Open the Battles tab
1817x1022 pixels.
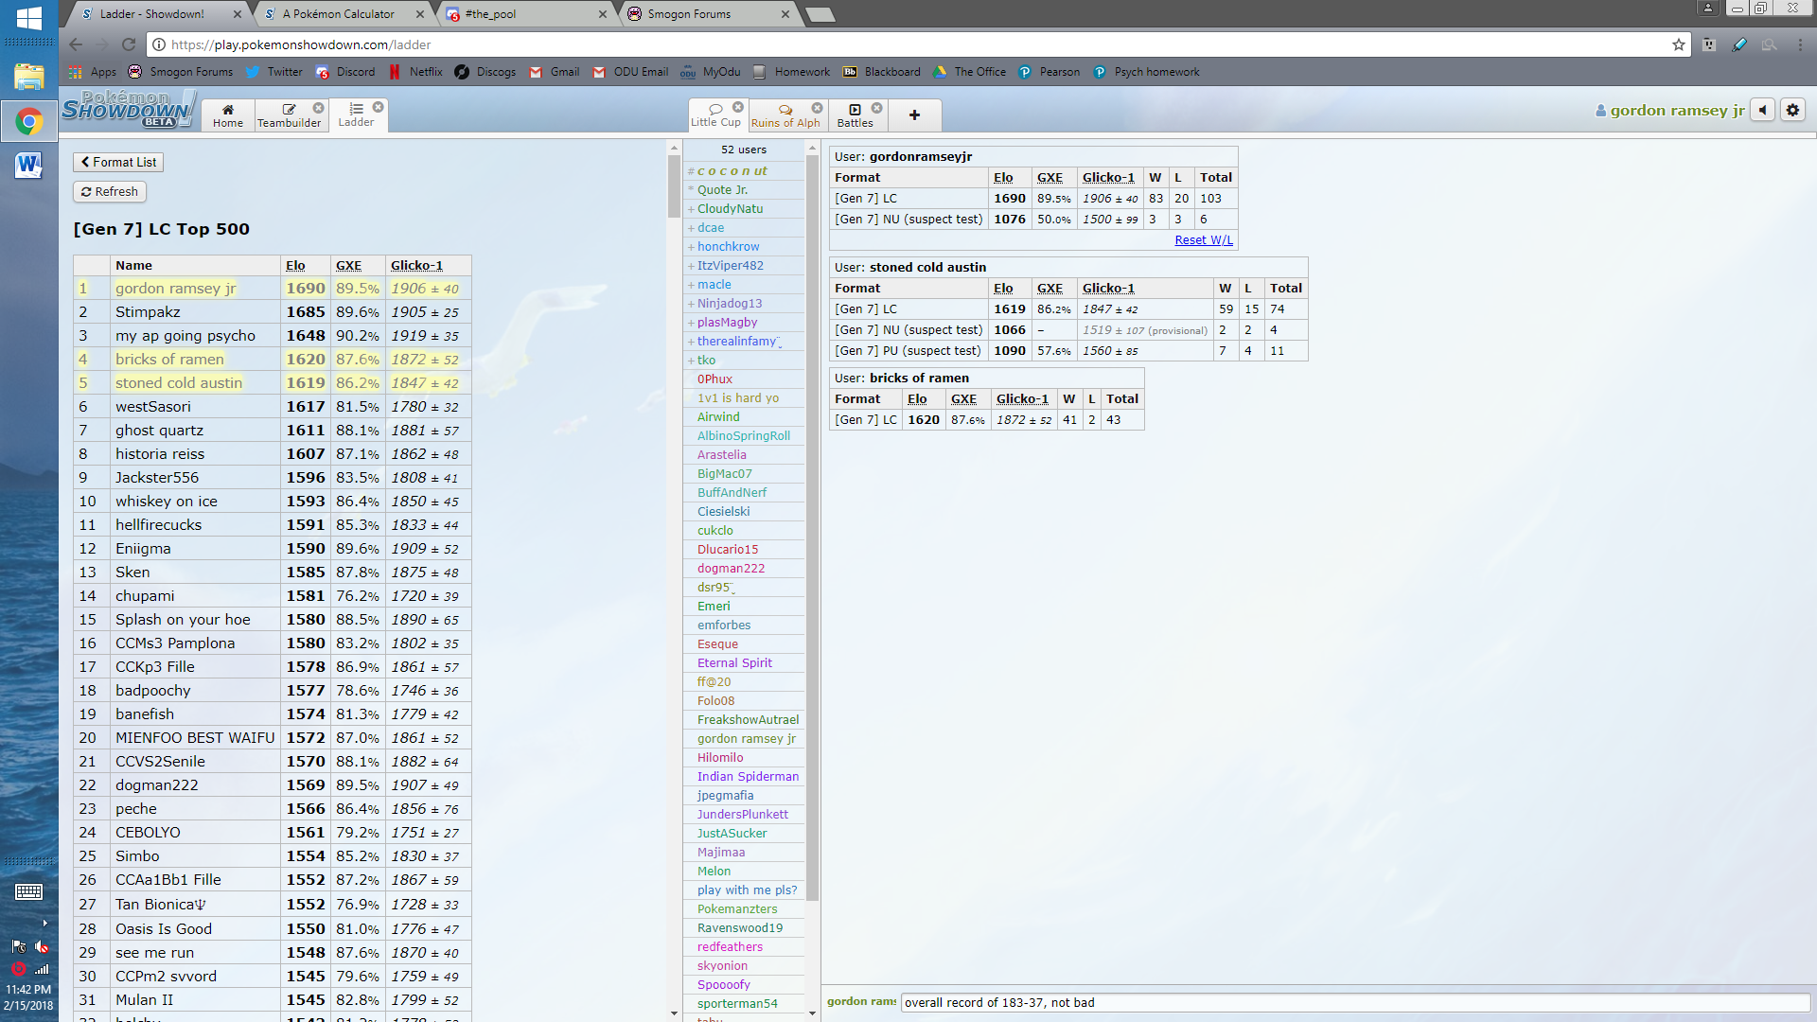[856, 115]
